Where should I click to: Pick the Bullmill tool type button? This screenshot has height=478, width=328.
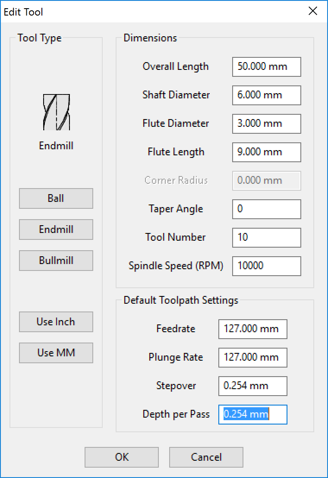click(x=56, y=261)
